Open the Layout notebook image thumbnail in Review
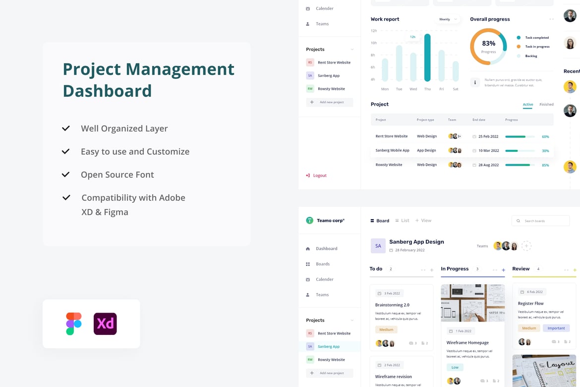 click(544, 371)
